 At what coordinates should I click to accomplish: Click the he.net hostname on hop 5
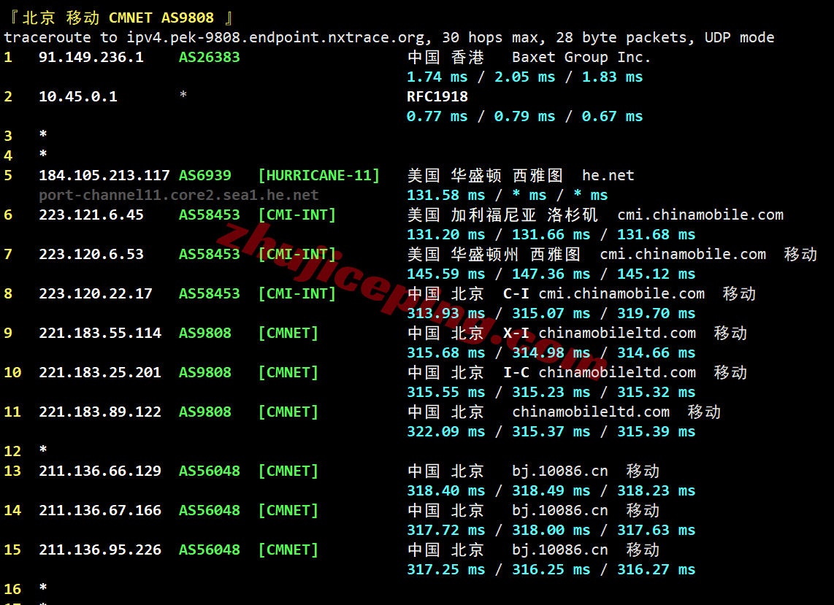click(608, 175)
